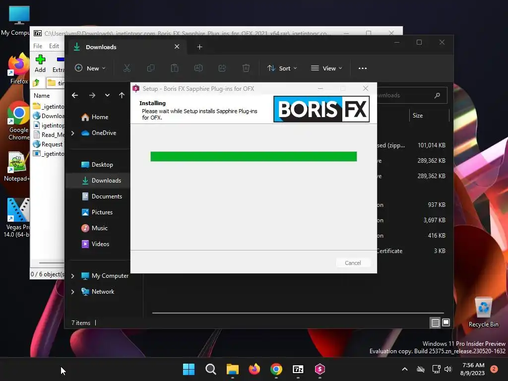The image size is (508, 381).
Task: Click the Copy icon in Explorer toolbar
Action: tap(151, 68)
